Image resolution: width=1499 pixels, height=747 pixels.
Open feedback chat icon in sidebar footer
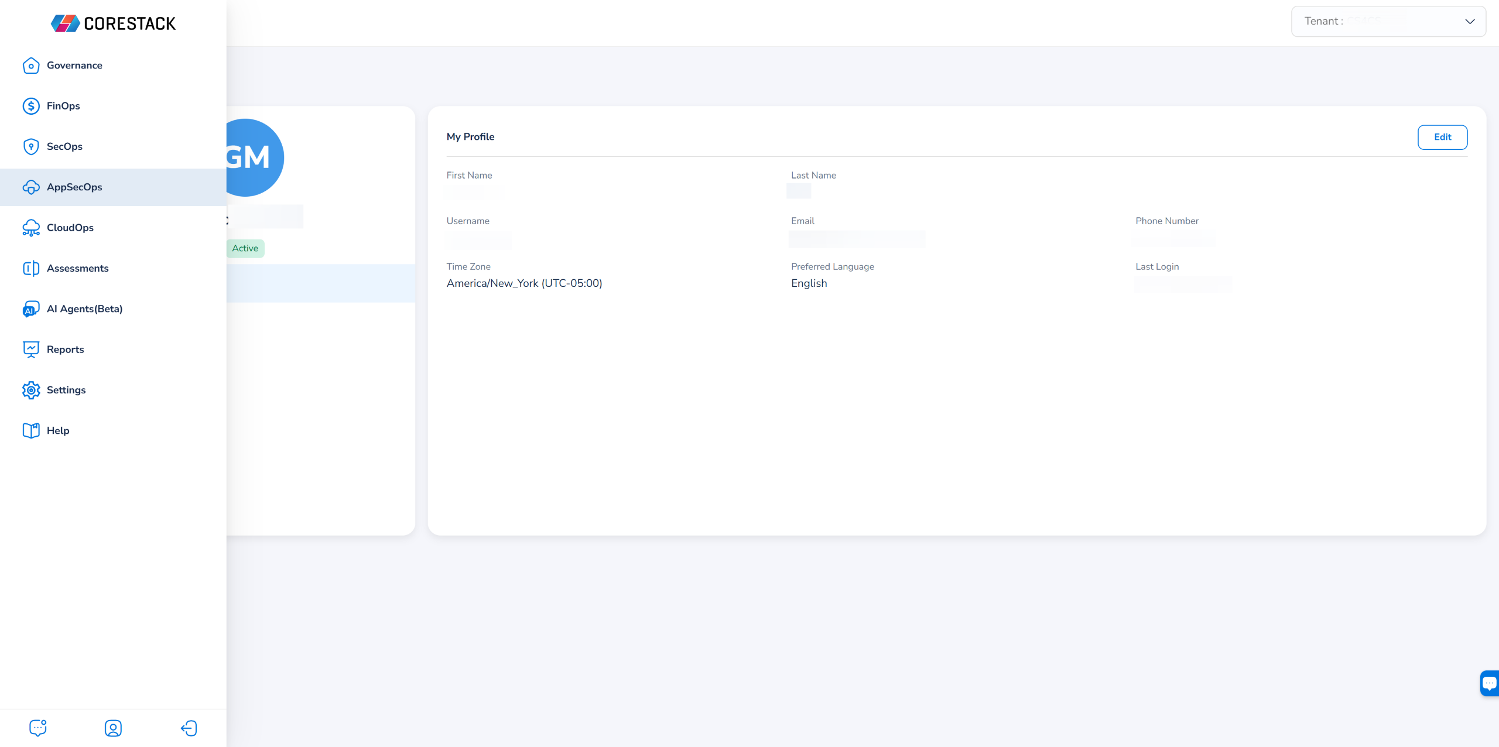point(38,728)
